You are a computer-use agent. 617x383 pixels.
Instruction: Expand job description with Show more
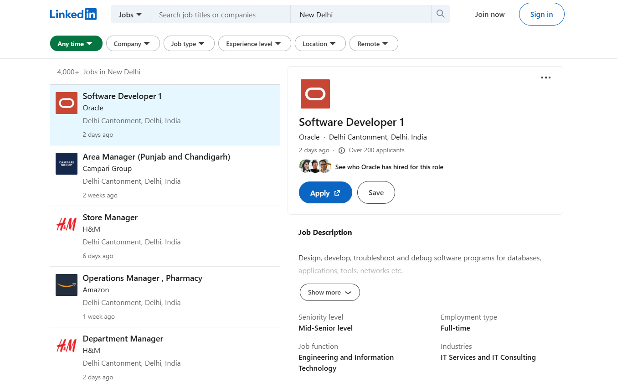click(329, 292)
